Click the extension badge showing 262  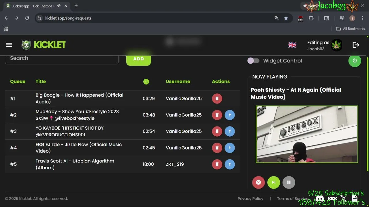coord(300,19)
